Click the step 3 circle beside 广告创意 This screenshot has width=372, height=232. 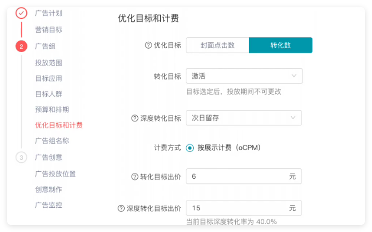[x=21, y=157]
